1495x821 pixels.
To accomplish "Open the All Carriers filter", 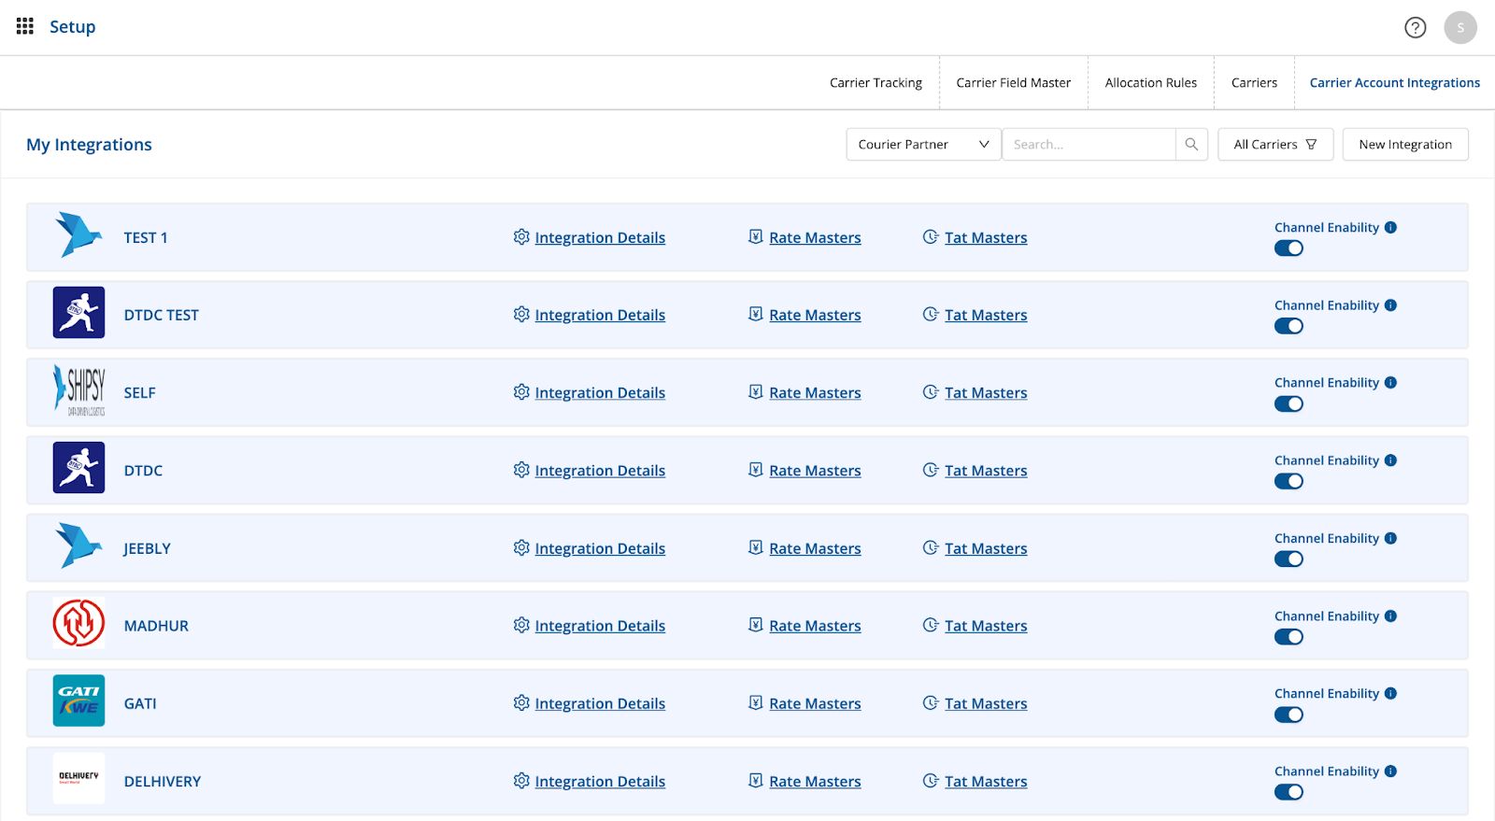I will point(1274,145).
